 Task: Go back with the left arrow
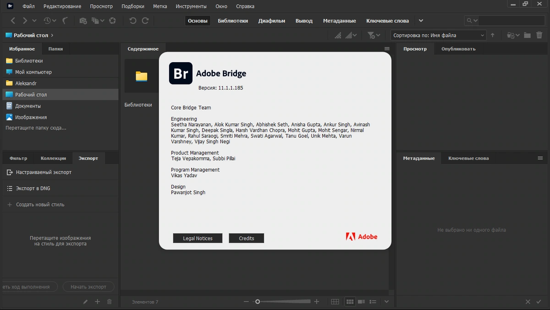click(x=13, y=21)
